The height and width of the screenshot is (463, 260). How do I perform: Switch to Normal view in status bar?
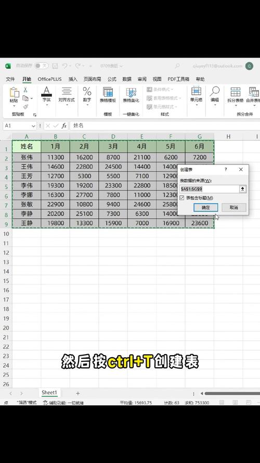[222, 402]
